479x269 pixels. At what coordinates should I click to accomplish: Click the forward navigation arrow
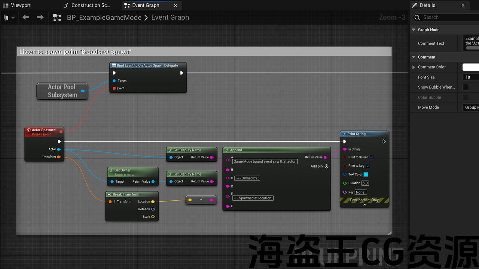[40, 18]
